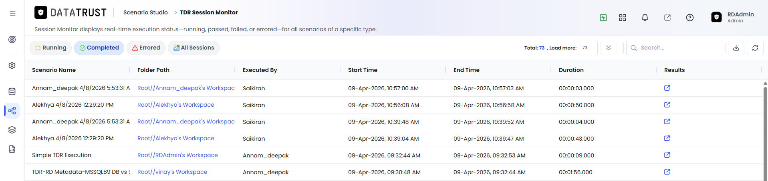Click the total count 73
Image resolution: width=768 pixels, height=181 pixels.
coord(542,48)
